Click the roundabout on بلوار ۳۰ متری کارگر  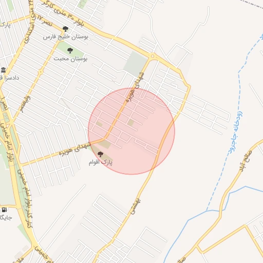coord(153,56)
